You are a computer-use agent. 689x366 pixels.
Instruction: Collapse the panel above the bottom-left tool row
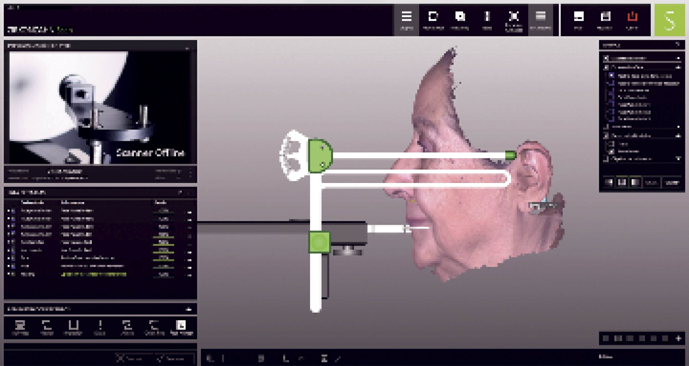tap(188, 309)
